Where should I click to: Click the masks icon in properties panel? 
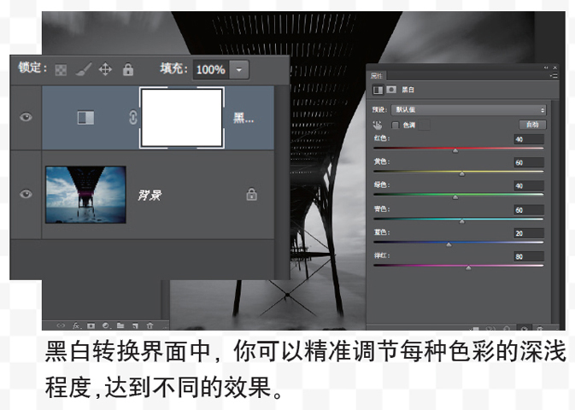pyautogui.click(x=391, y=90)
